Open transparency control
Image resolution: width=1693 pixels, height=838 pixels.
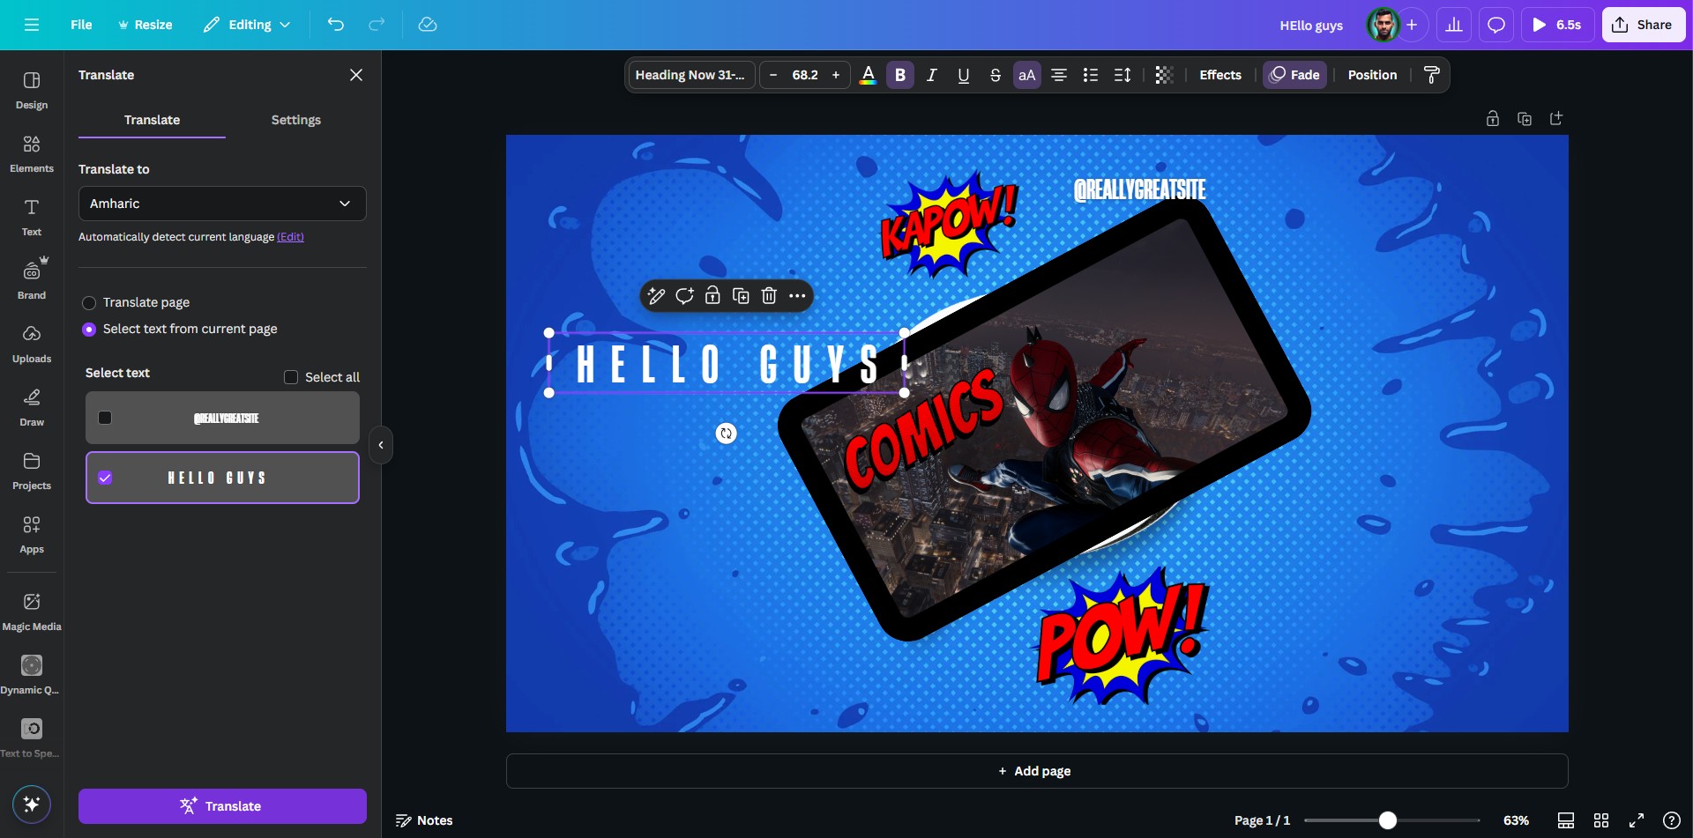point(1164,75)
